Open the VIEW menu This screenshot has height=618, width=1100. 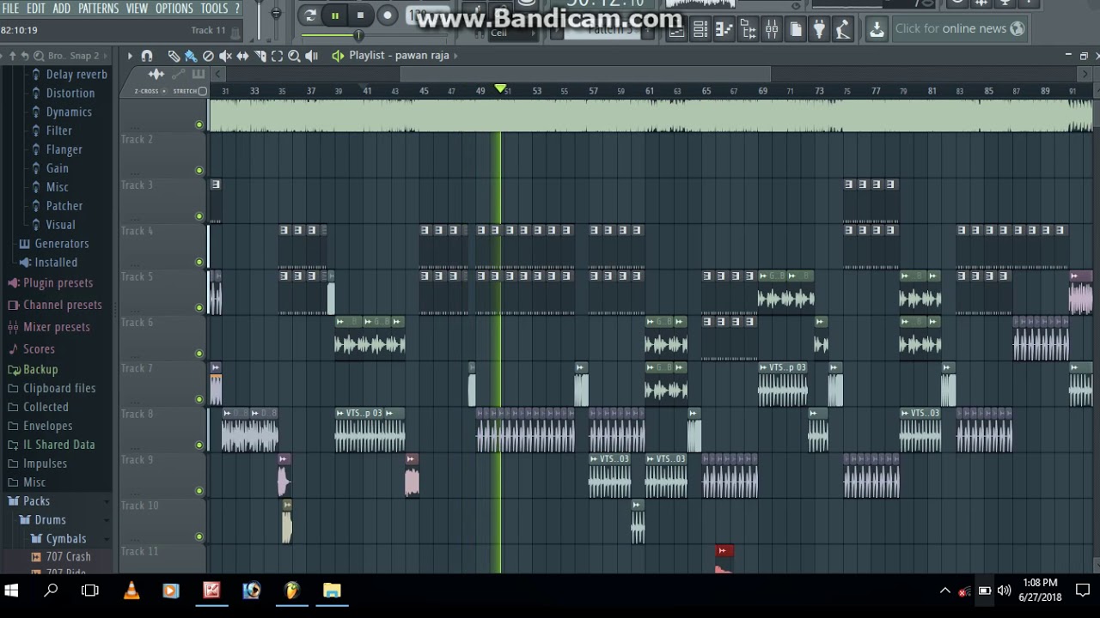(x=137, y=8)
